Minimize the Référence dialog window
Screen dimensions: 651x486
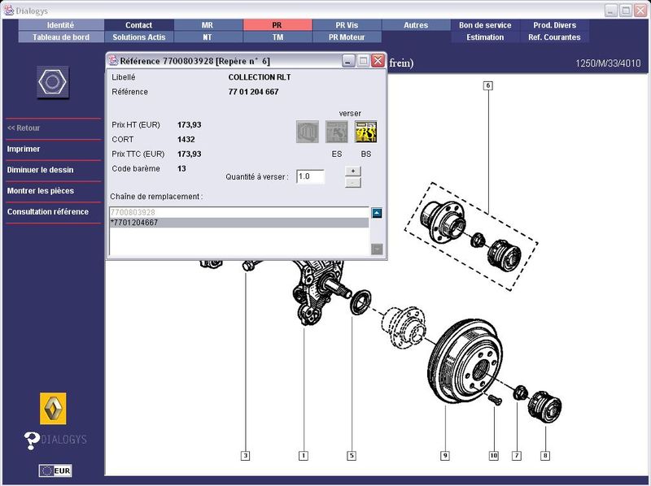coord(349,60)
